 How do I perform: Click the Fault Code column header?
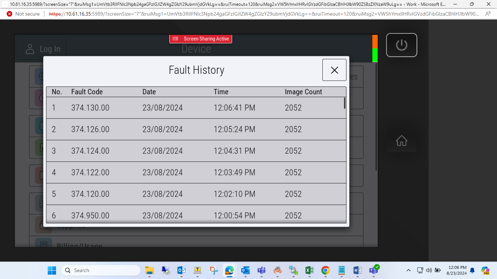click(87, 92)
